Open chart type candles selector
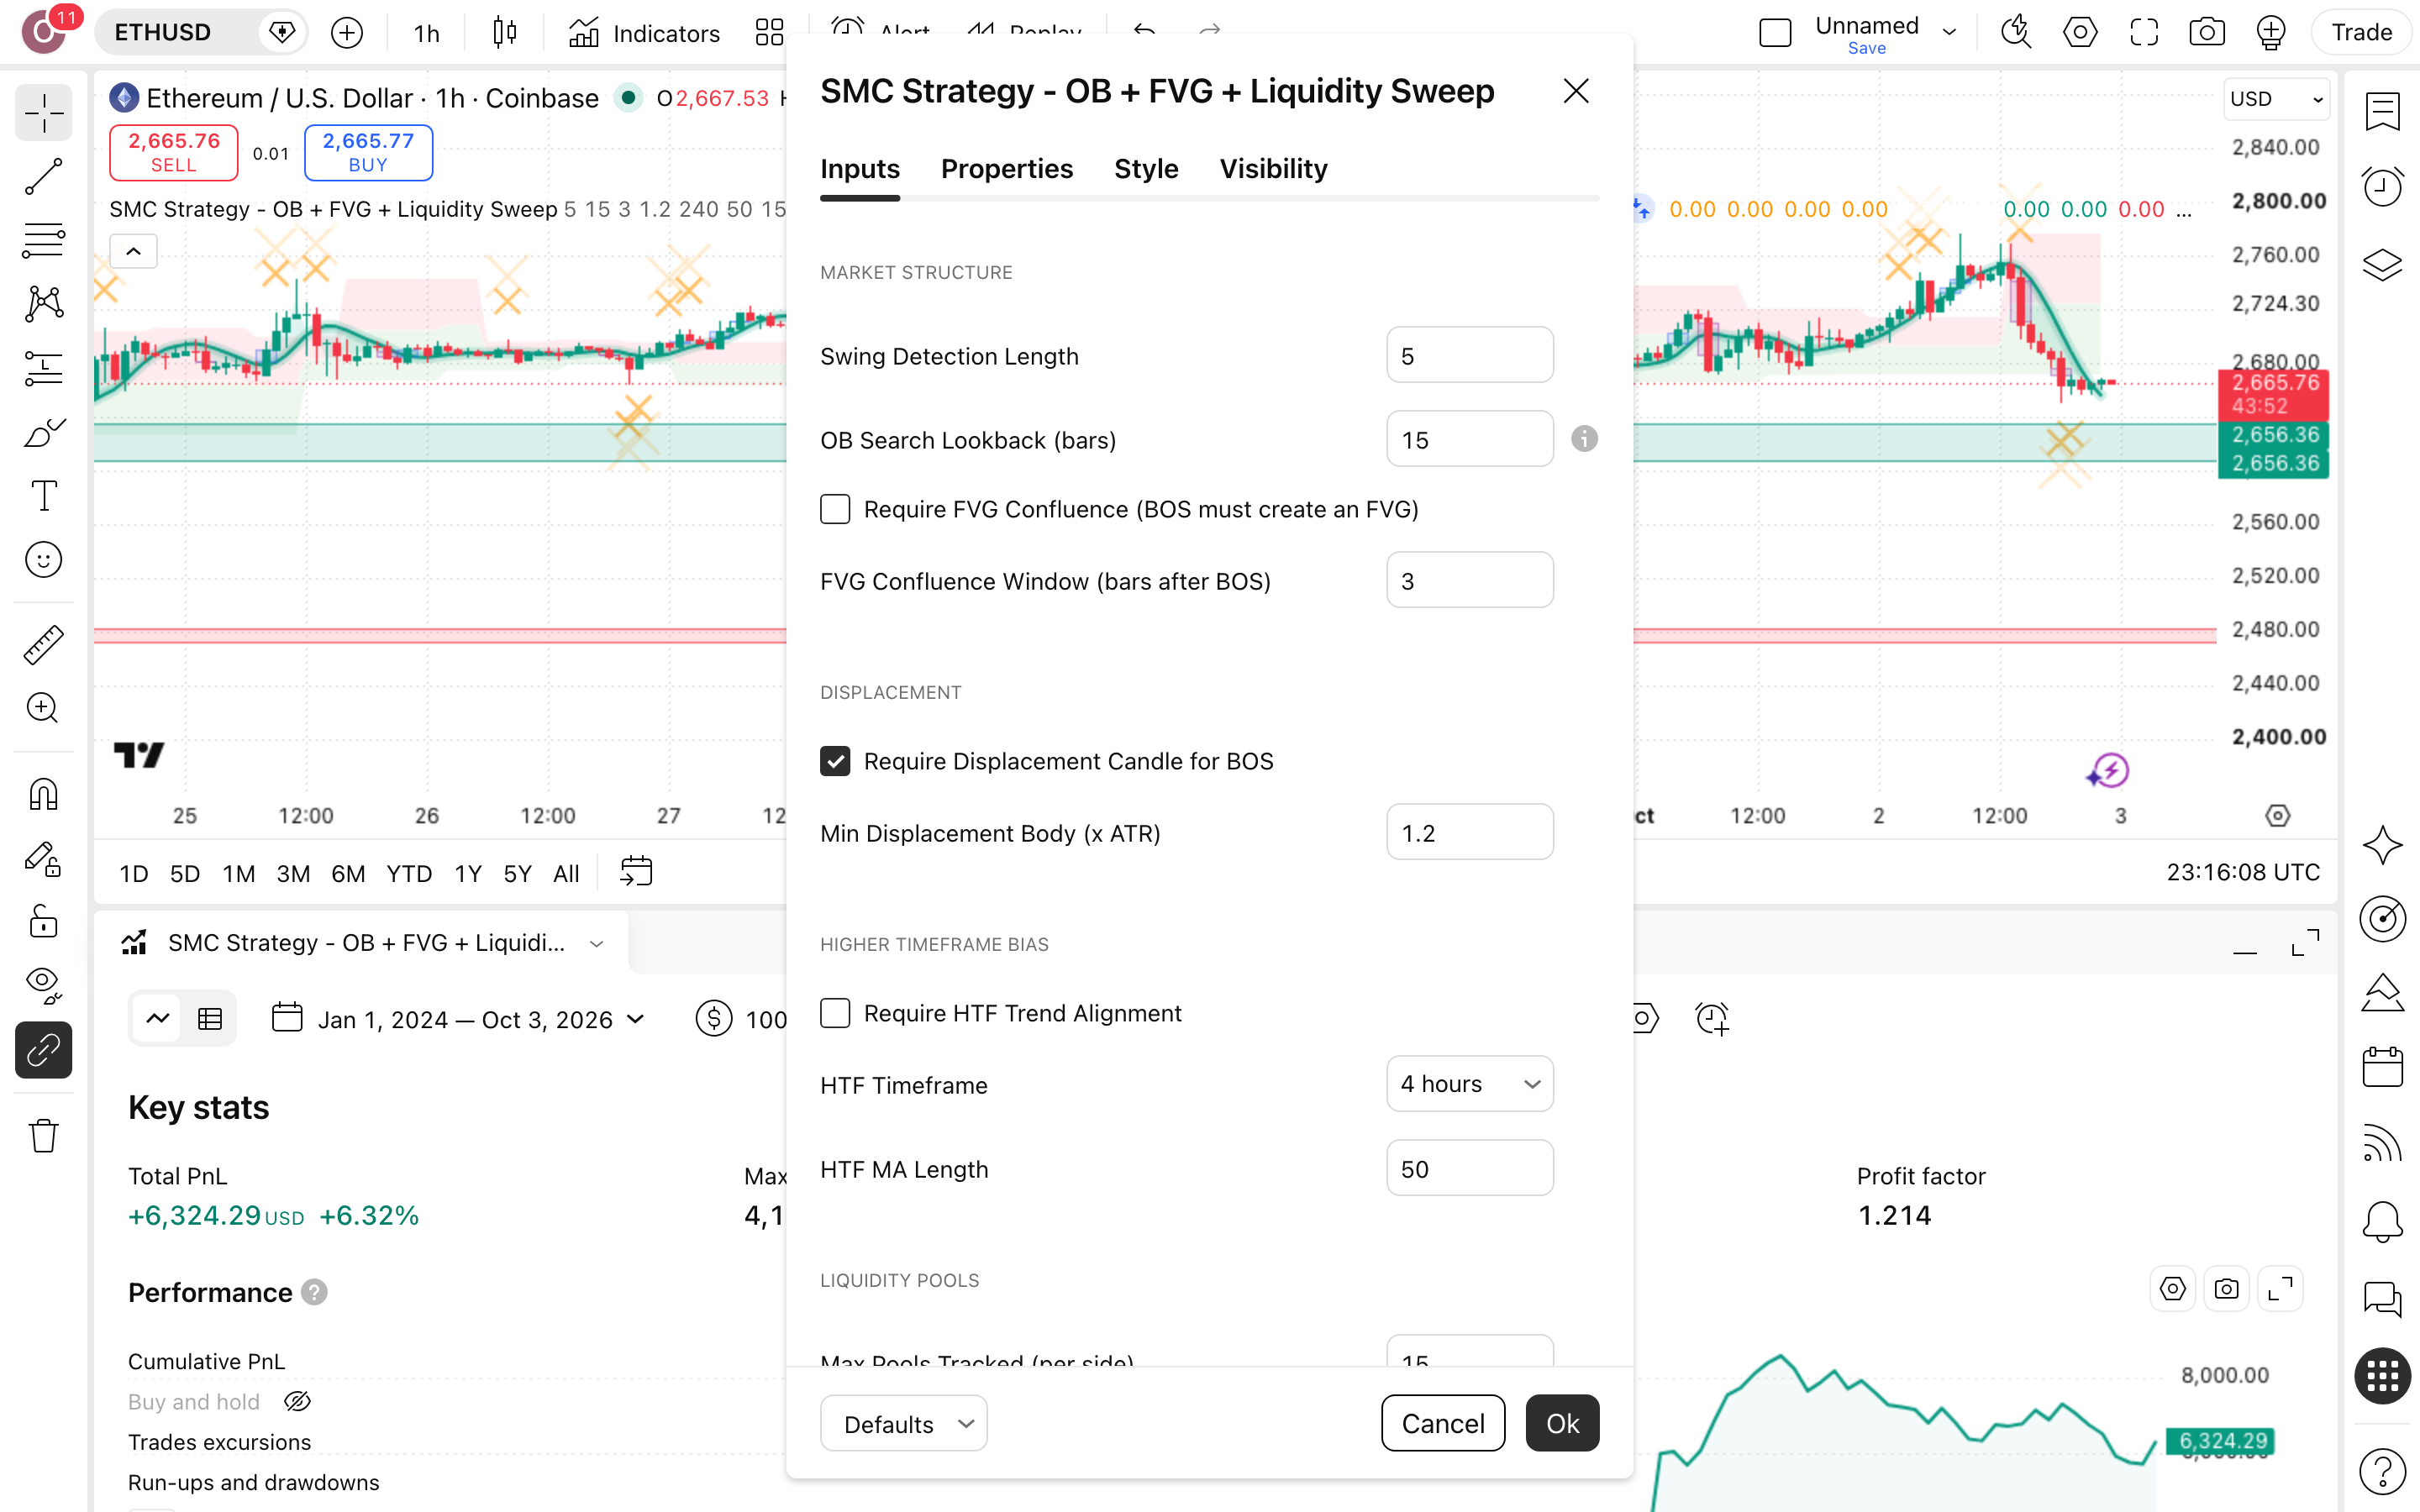This screenshot has width=2420, height=1512. click(505, 33)
